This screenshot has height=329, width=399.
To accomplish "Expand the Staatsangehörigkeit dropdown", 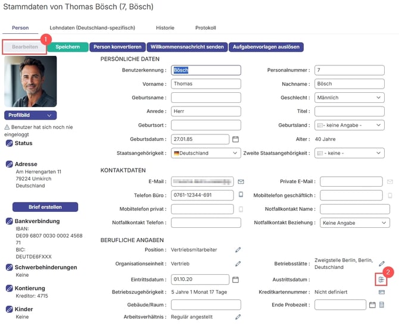I will (205, 153).
